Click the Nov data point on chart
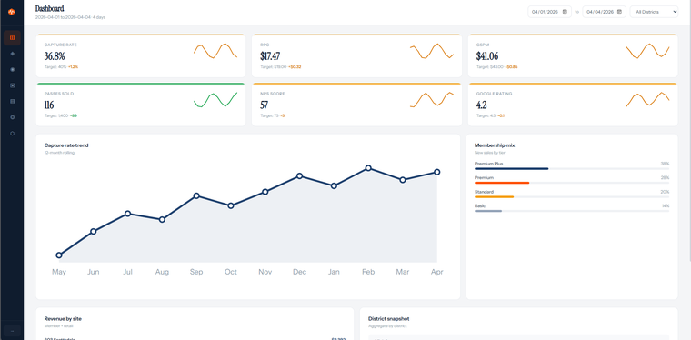This screenshot has height=340, width=691. coord(265,192)
